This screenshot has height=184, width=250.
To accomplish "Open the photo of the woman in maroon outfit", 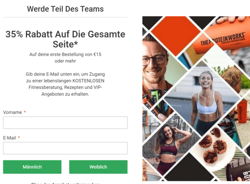I will point(168,148).
